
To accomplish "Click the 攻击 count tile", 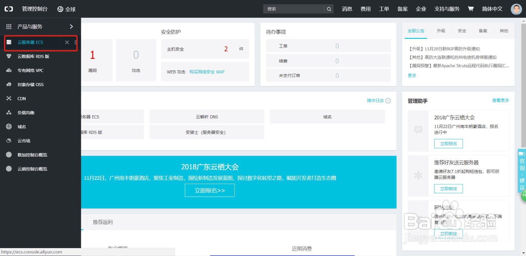I will click(x=136, y=60).
